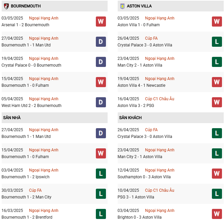Click the Bournemouth club crest icon
Screen dimensions: 224x221
(6, 6)
